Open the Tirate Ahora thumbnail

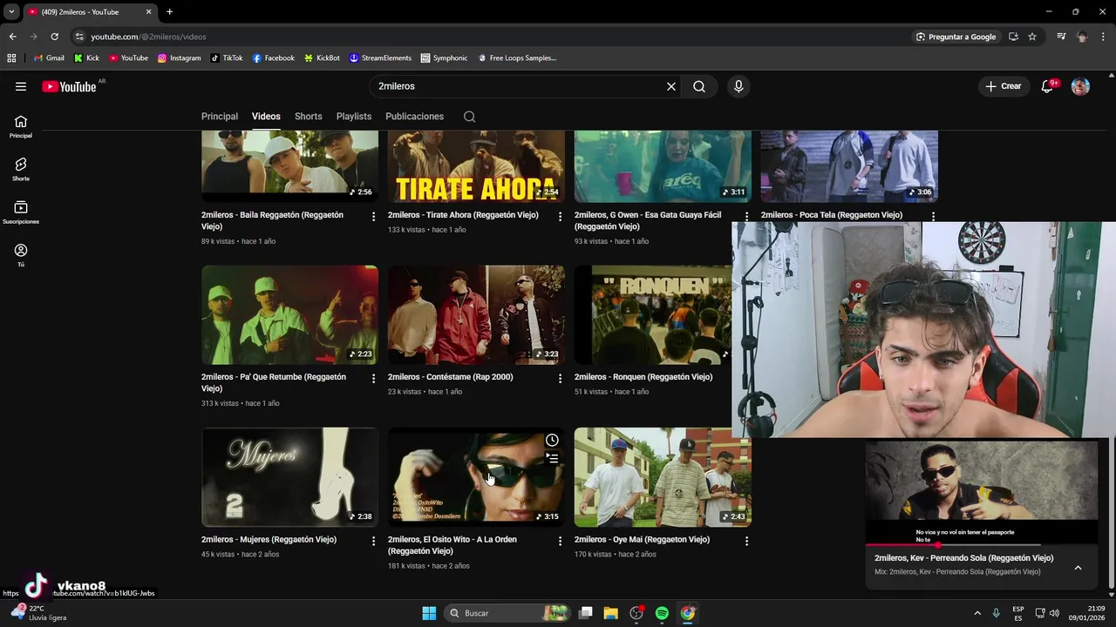[476, 166]
